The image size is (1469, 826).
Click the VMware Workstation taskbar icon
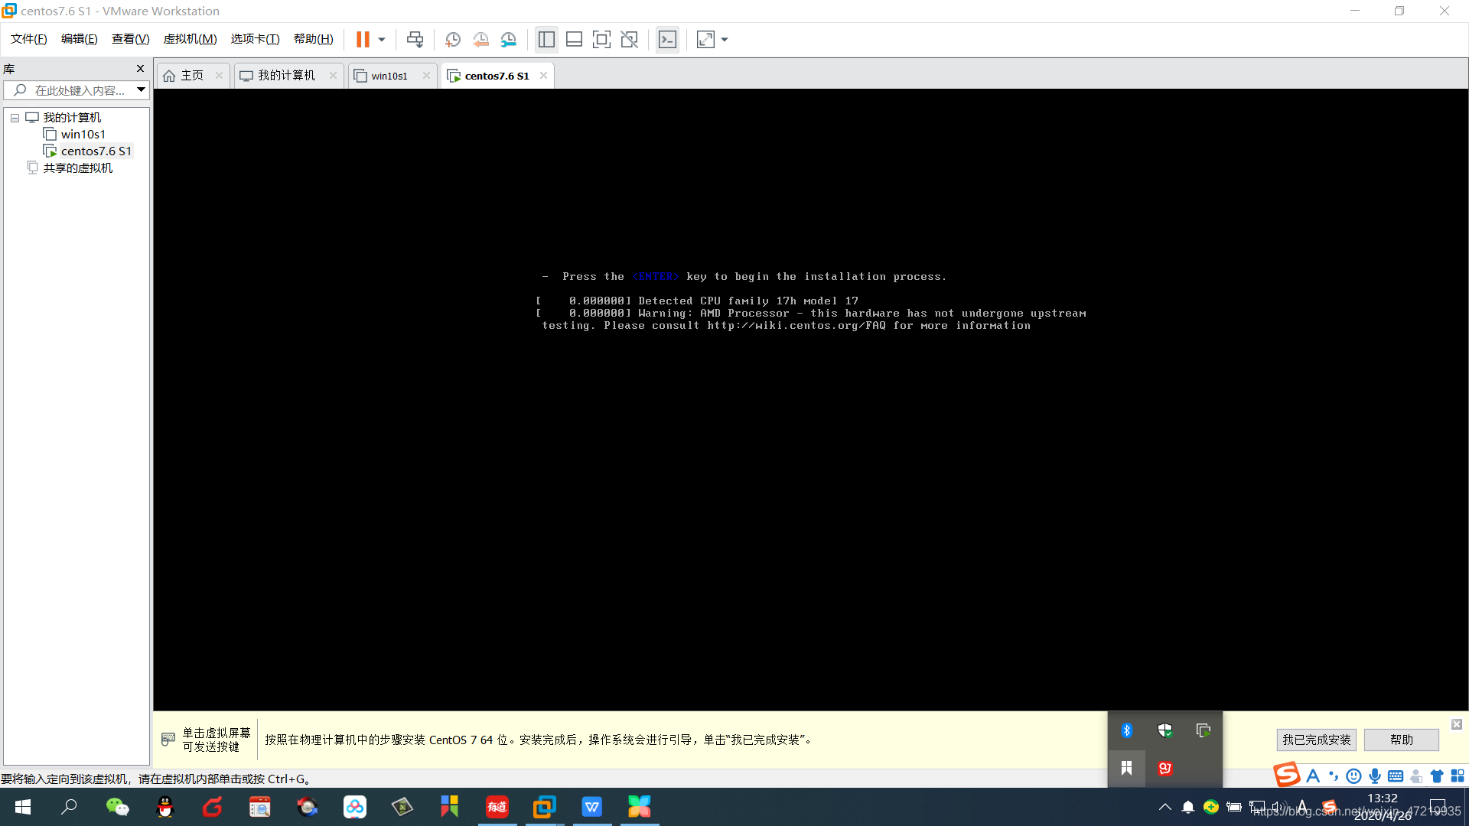544,807
